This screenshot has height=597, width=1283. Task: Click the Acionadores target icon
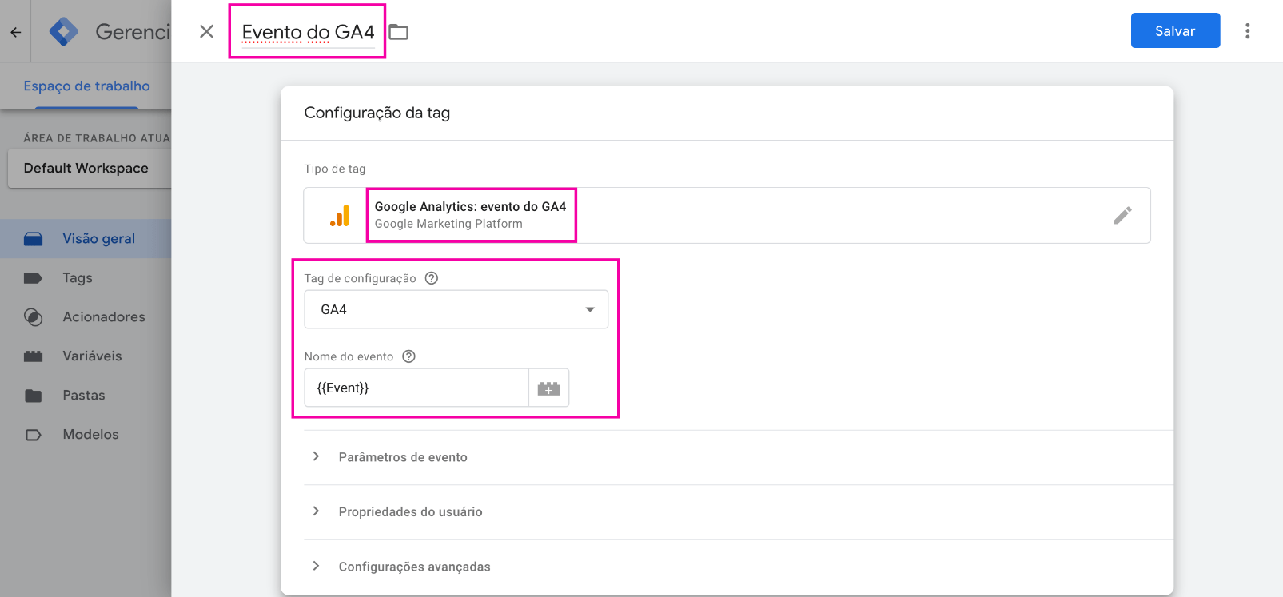(33, 316)
